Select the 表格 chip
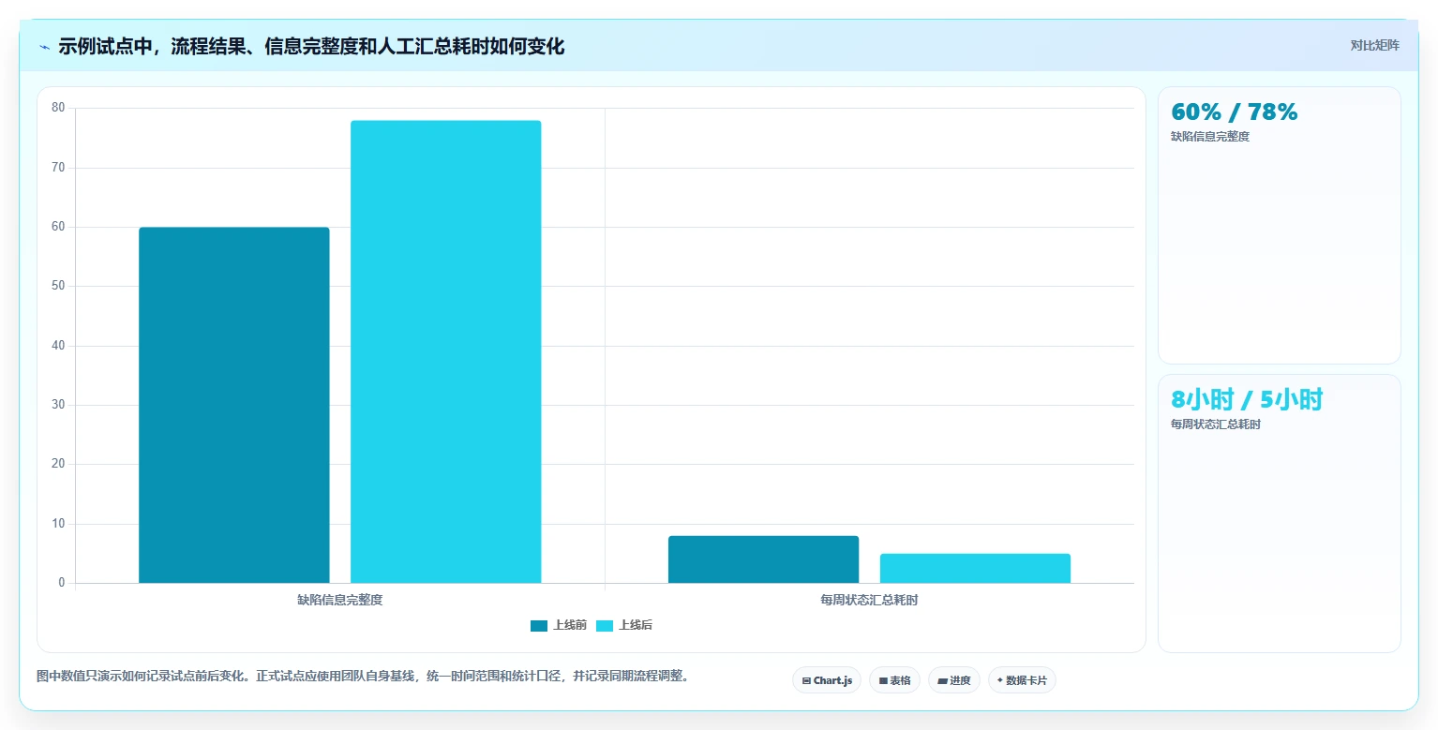 pos(894,680)
